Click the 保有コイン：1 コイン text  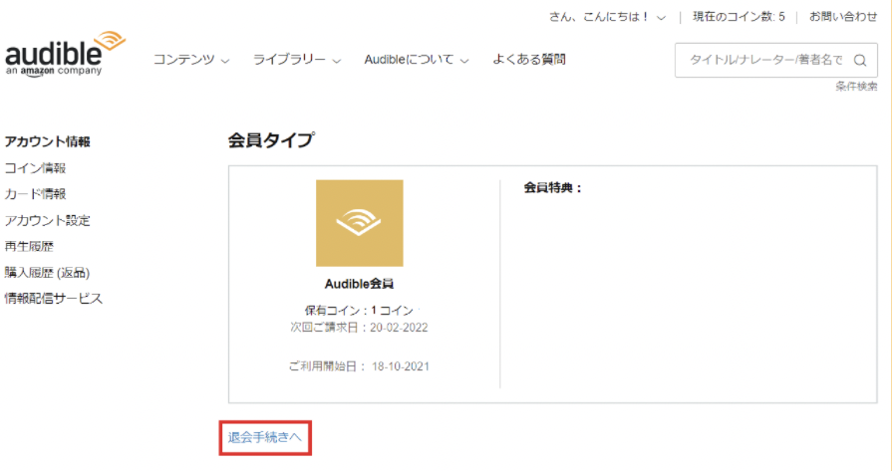pyautogui.click(x=360, y=311)
